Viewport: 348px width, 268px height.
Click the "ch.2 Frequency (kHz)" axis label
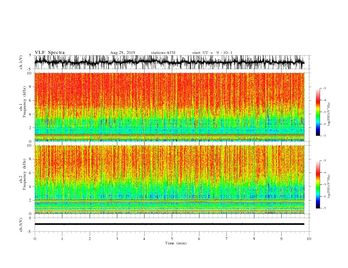[22, 174]
